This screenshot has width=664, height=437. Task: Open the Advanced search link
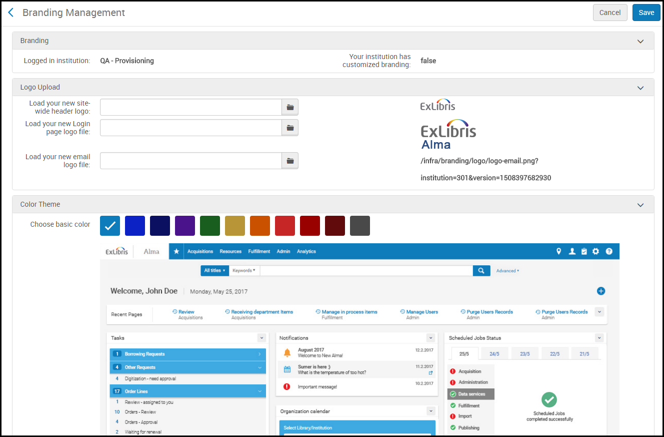(x=507, y=271)
